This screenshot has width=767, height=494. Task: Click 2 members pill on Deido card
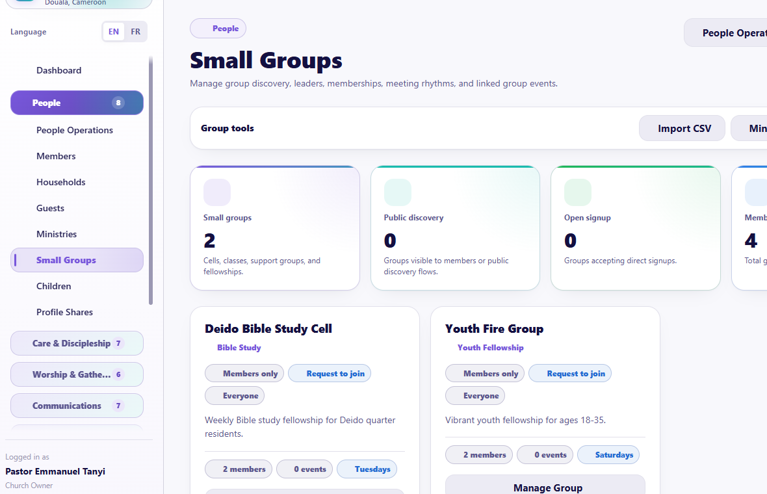(238, 469)
